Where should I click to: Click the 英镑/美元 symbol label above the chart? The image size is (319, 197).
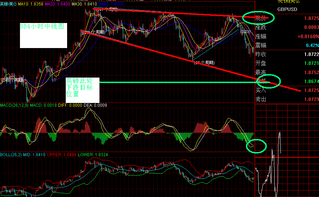pos(8,4)
